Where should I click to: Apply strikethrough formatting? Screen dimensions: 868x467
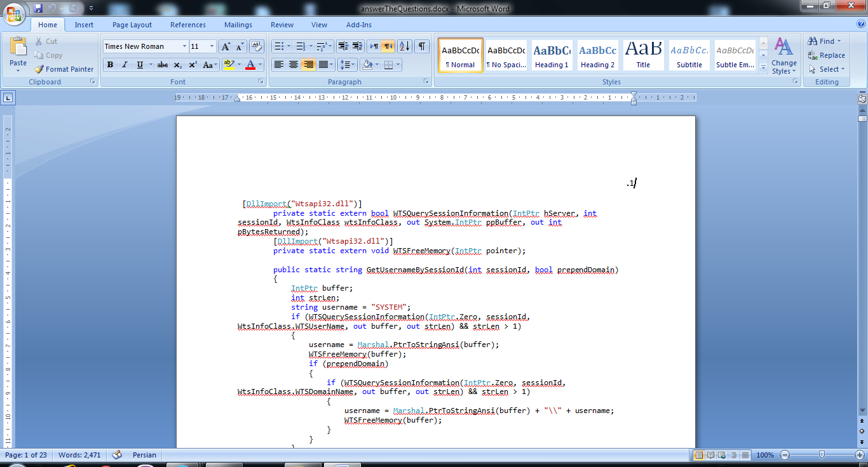[x=163, y=65]
